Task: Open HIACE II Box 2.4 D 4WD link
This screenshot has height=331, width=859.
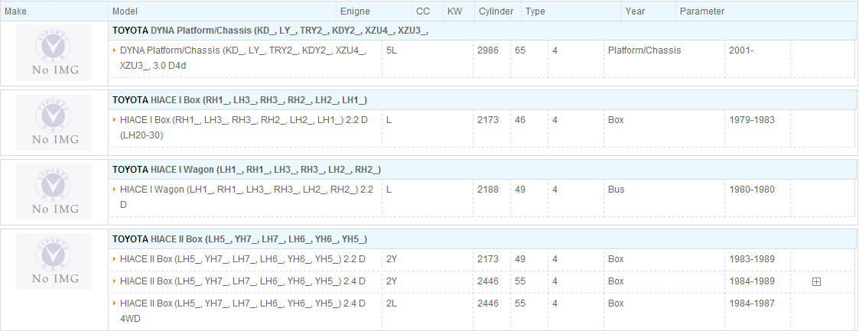Action: click(242, 310)
